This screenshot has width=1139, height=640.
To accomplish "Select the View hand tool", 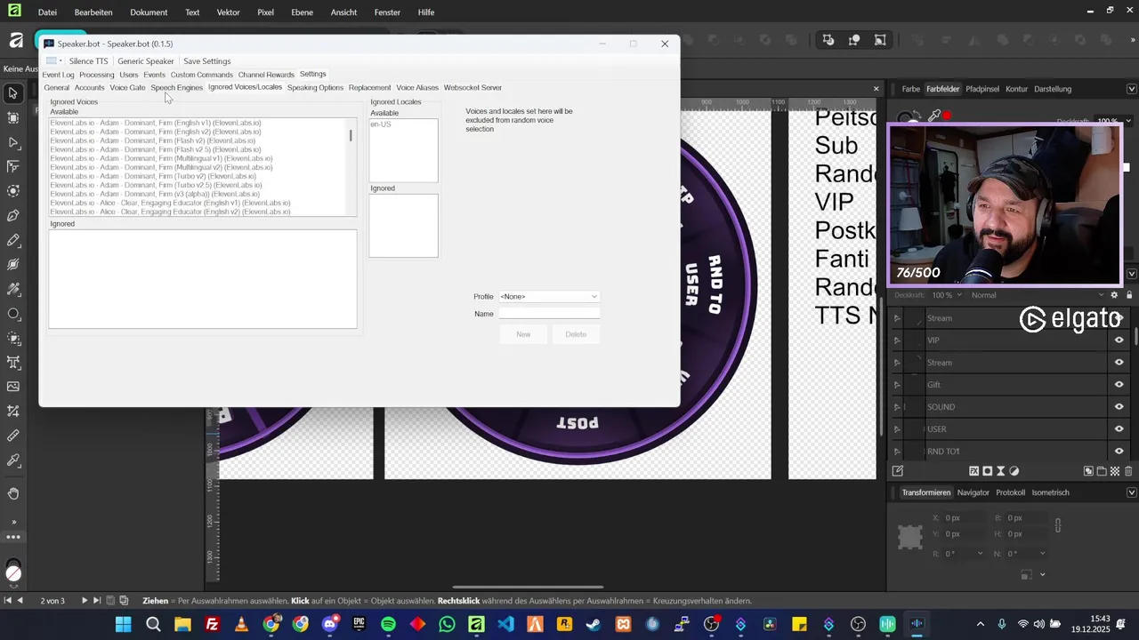I will (x=13, y=493).
